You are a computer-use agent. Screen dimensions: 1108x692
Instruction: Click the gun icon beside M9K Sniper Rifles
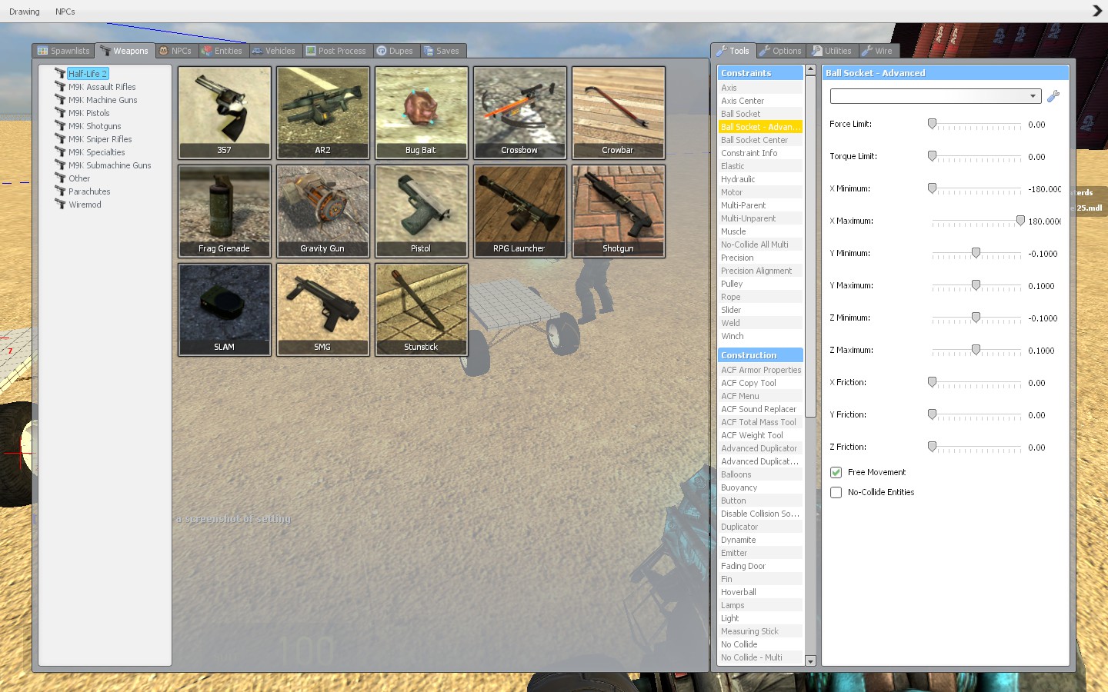(60, 139)
